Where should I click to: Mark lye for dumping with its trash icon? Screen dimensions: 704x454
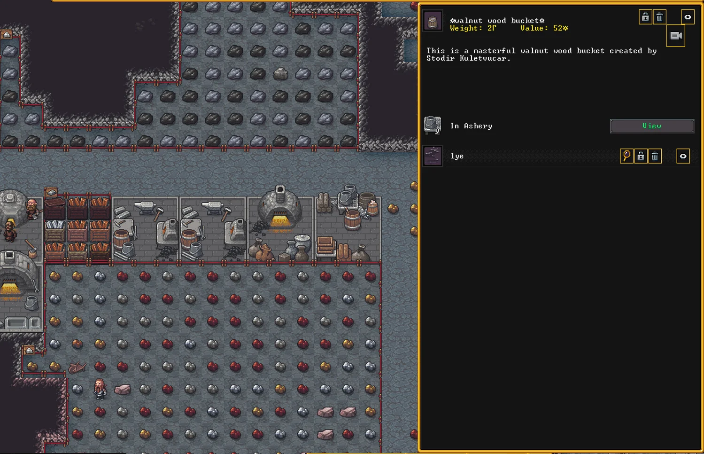pos(655,156)
